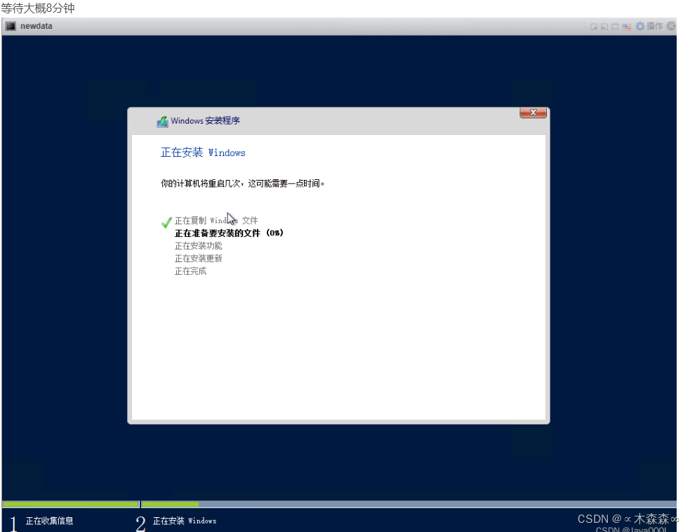Click the step 正在准备要安装的文件 (0%)
This screenshot has width=690, height=532.
[x=229, y=233]
